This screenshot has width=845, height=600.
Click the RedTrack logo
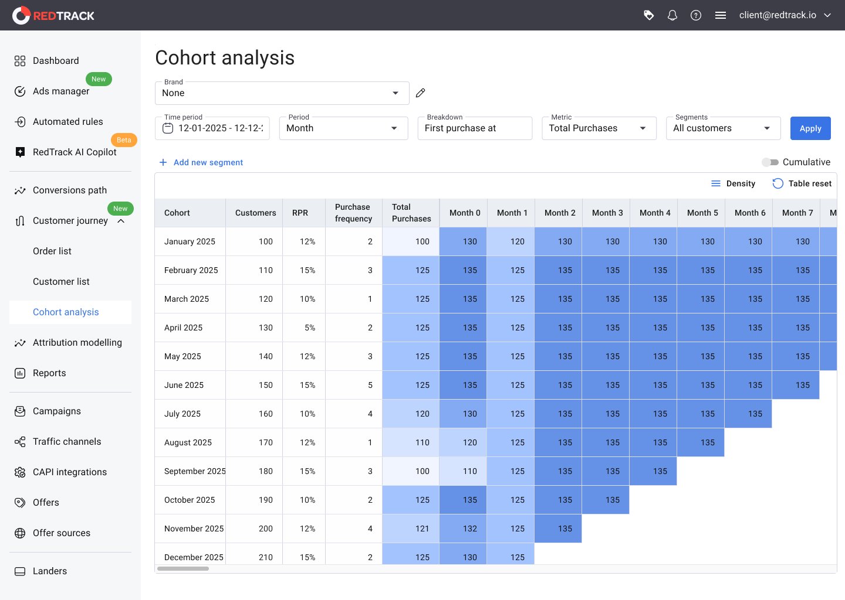[x=53, y=15]
